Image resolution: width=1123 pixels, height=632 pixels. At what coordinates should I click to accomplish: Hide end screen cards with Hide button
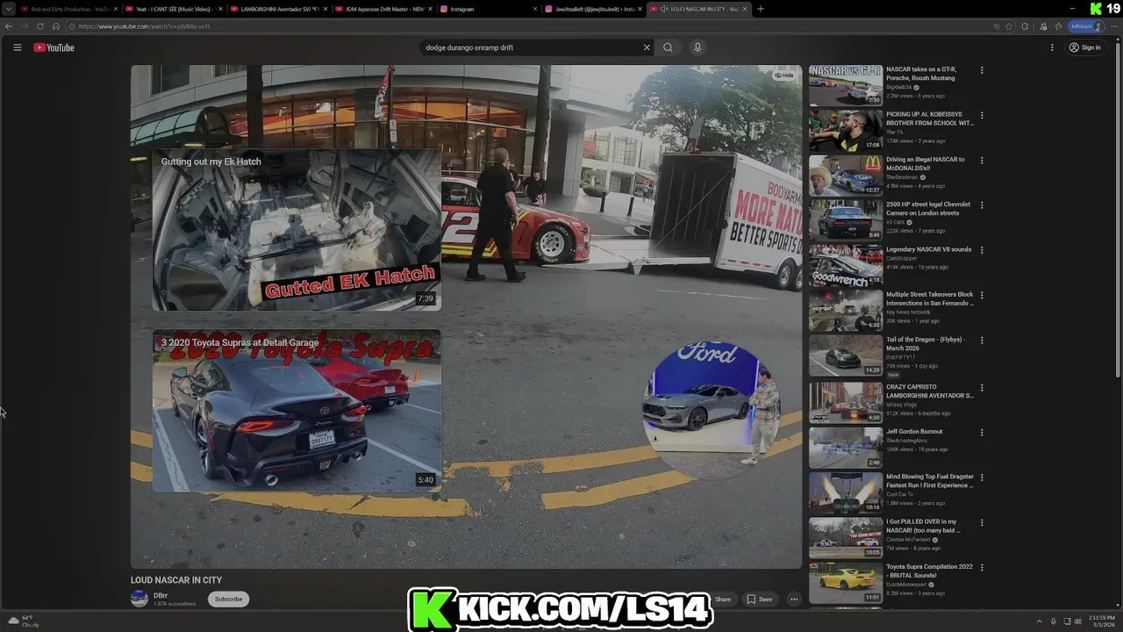784,75
